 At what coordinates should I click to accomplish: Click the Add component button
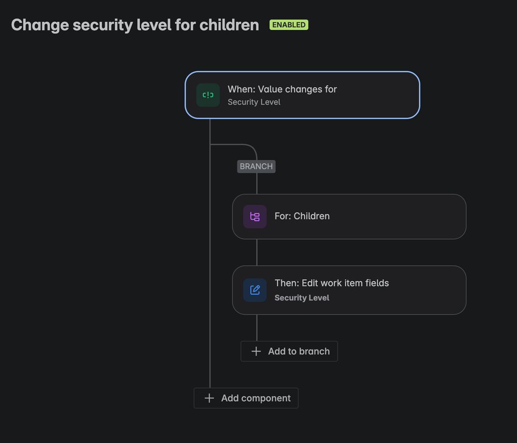point(246,398)
